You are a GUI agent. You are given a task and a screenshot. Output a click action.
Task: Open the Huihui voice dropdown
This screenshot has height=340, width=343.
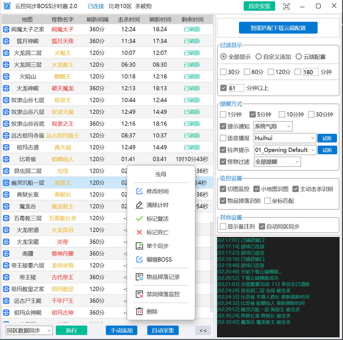tap(285, 138)
